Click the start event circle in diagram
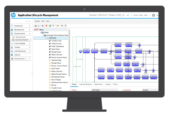The height and width of the screenshot is (117, 169). pos(81,51)
